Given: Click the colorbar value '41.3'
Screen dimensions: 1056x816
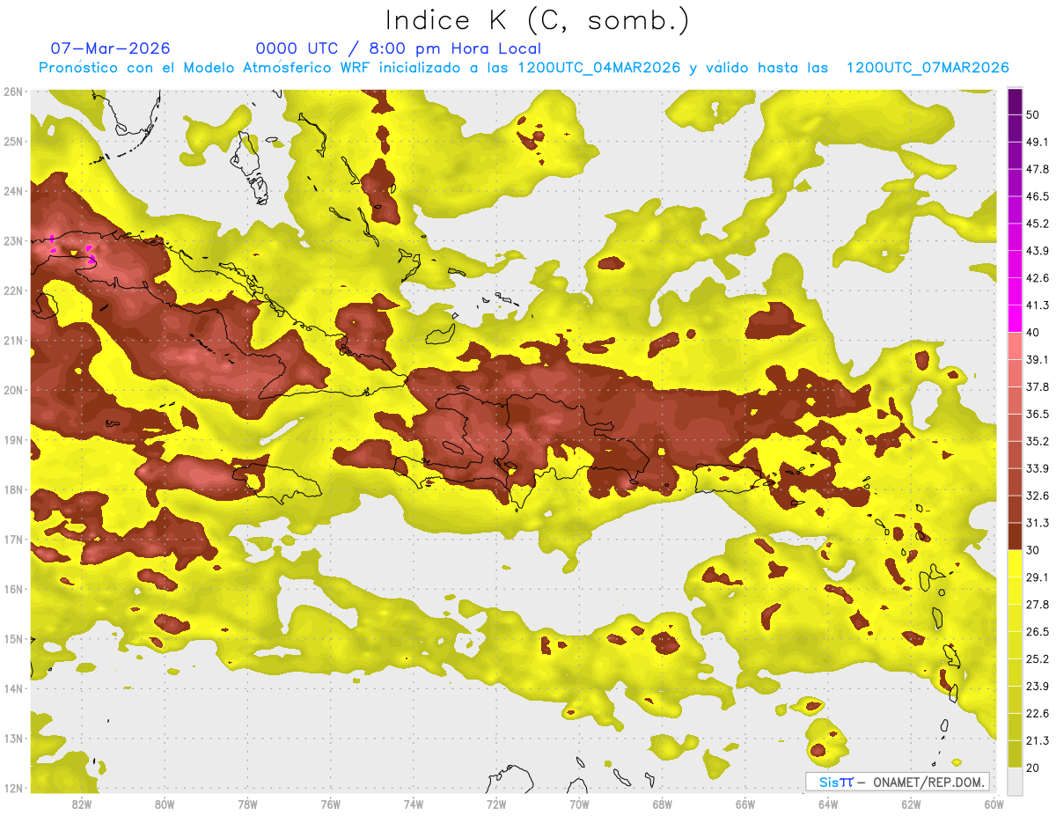Looking at the screenshot, I should (1037, 305).
